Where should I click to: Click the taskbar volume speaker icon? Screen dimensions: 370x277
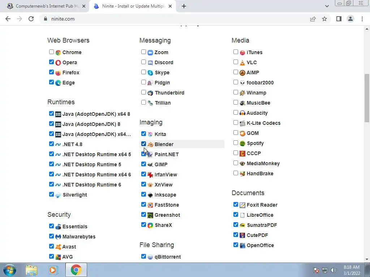click(334, 270)
